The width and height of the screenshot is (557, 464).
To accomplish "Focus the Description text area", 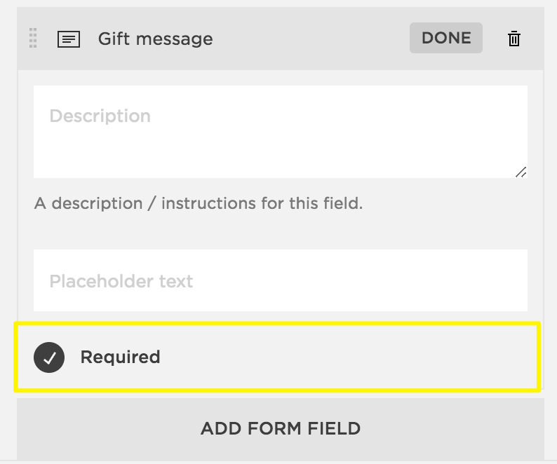I will 281,132.
